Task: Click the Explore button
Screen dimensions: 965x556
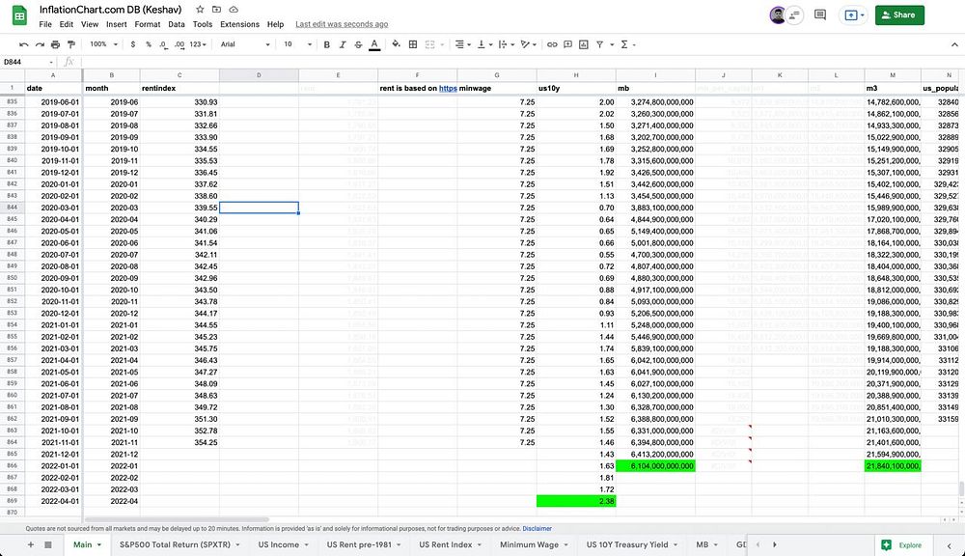Action: [x=903, y=545]
